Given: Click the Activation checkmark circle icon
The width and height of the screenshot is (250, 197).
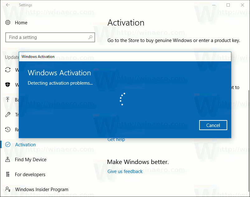Looking at the screenshot, I should pos(7,144).
